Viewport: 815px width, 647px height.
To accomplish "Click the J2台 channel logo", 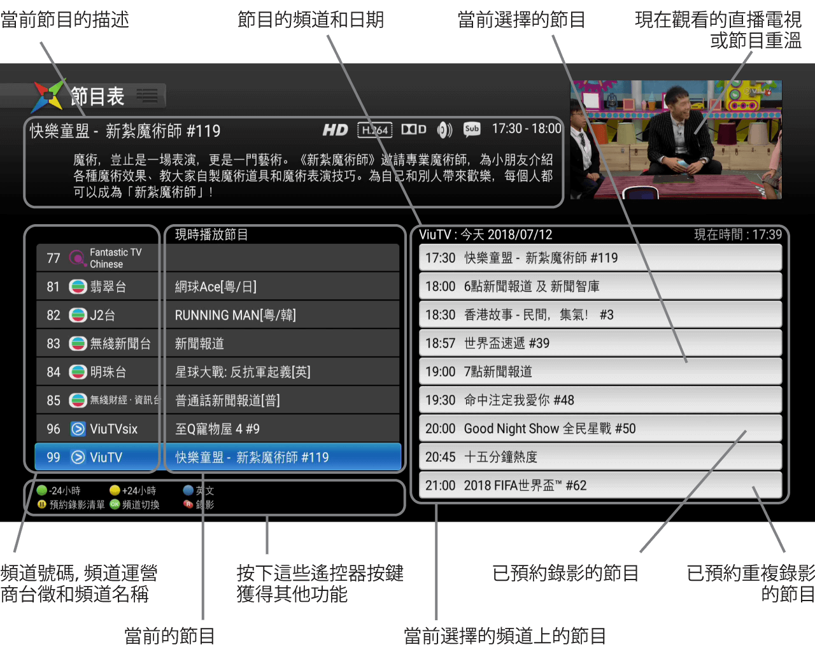I will (x=78, y=315).
